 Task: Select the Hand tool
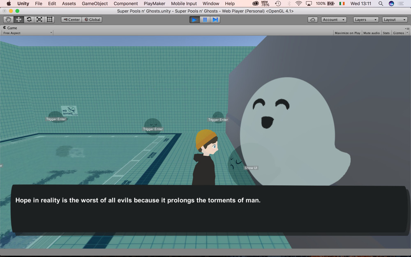(8, 19)
